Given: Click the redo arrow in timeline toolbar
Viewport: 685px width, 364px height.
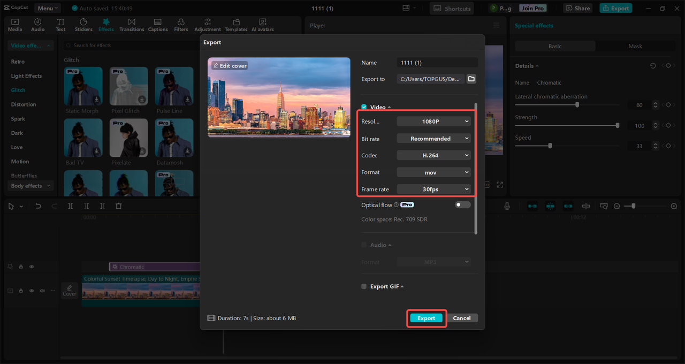Looking at the screenshot, I should [54, 206].
